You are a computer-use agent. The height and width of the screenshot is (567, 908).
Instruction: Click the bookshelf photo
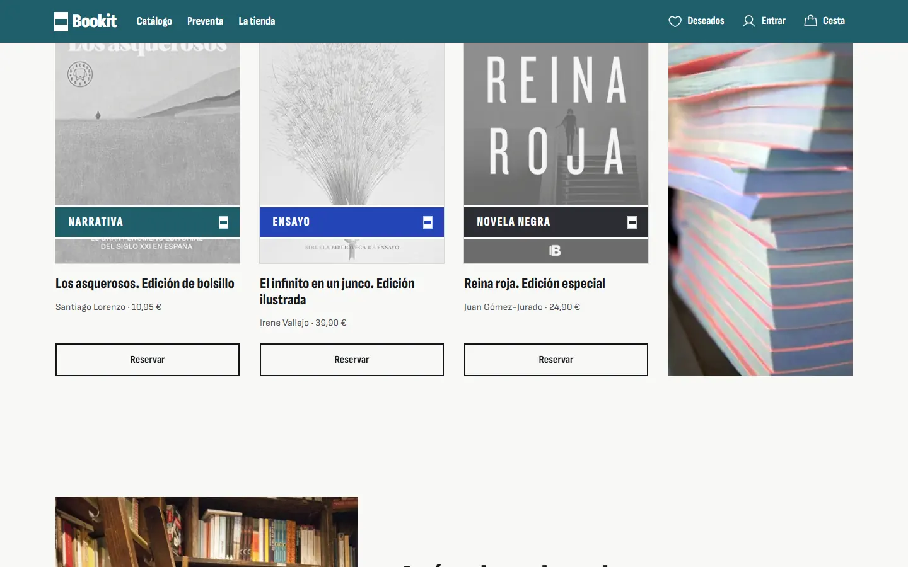(207, 532)
